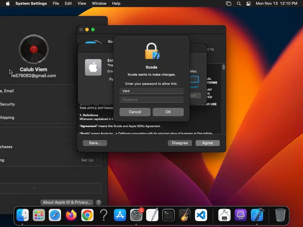The image size is (303, 227).
Task: Open the Help menu
Action: click(x=116, y=4)
